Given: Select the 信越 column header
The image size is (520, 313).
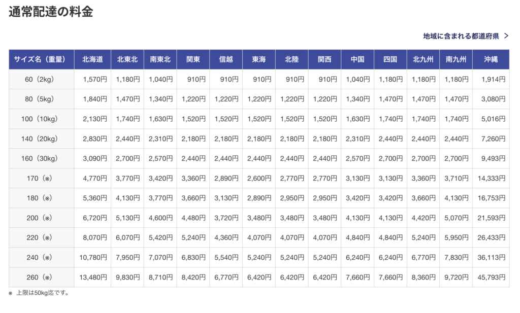Looking at the screenshot, I should [226, 59].
